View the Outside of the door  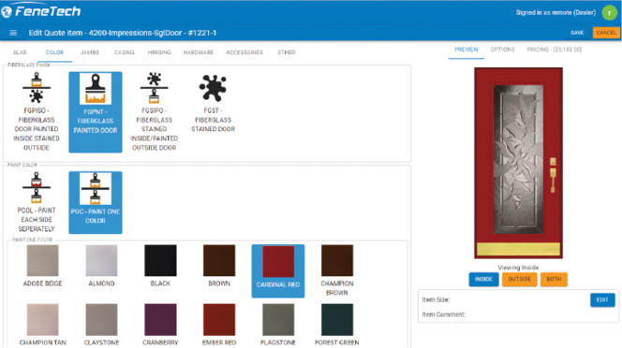pos(519,279)
